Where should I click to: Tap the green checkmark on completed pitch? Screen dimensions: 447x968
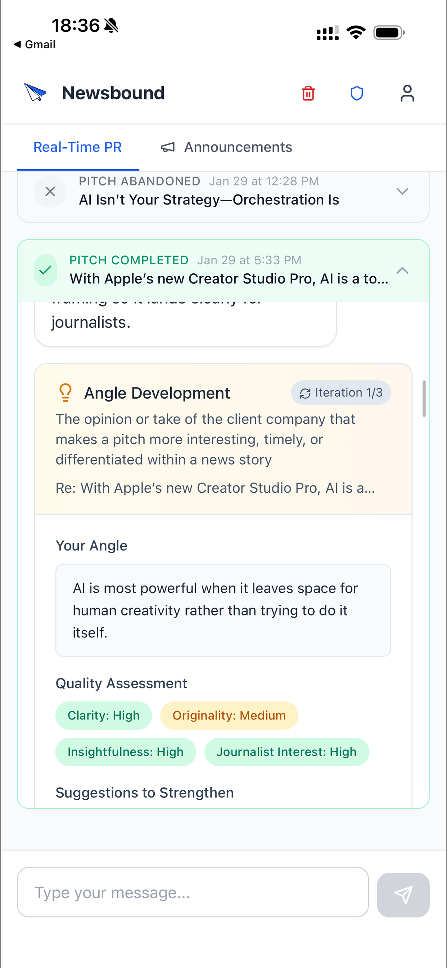click(45, 270)
